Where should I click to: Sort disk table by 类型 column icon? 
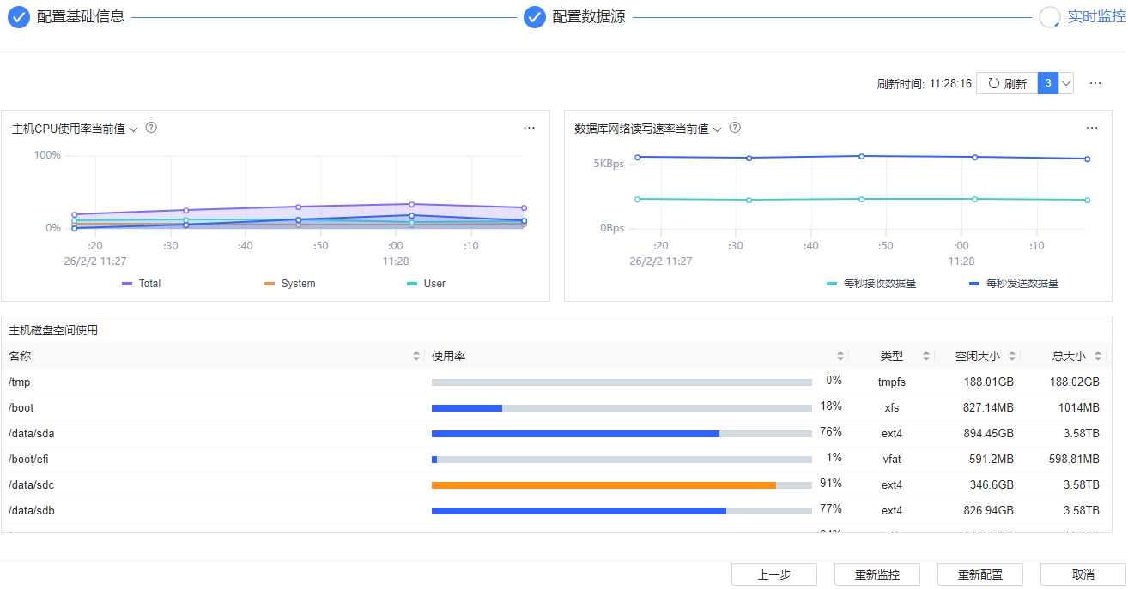pos(926,356)
